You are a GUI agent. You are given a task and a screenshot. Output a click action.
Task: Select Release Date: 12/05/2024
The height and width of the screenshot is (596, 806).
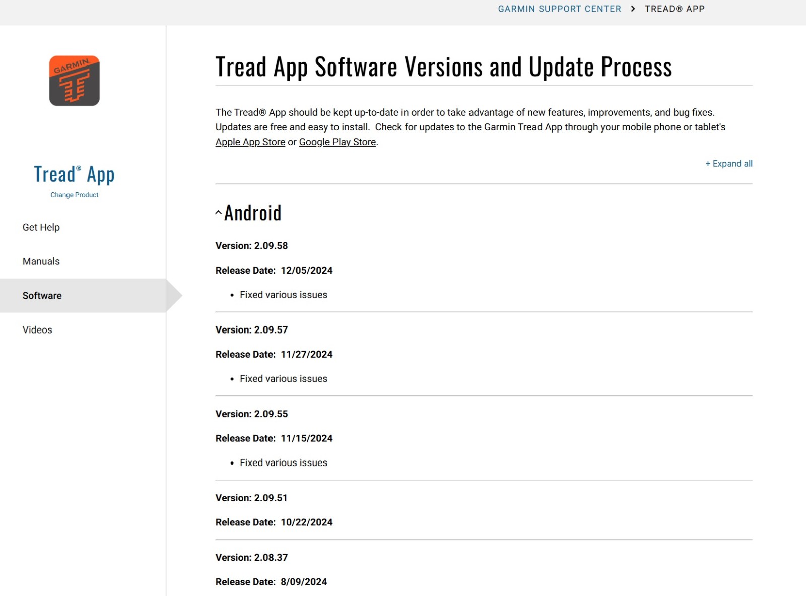click(274, 271)
